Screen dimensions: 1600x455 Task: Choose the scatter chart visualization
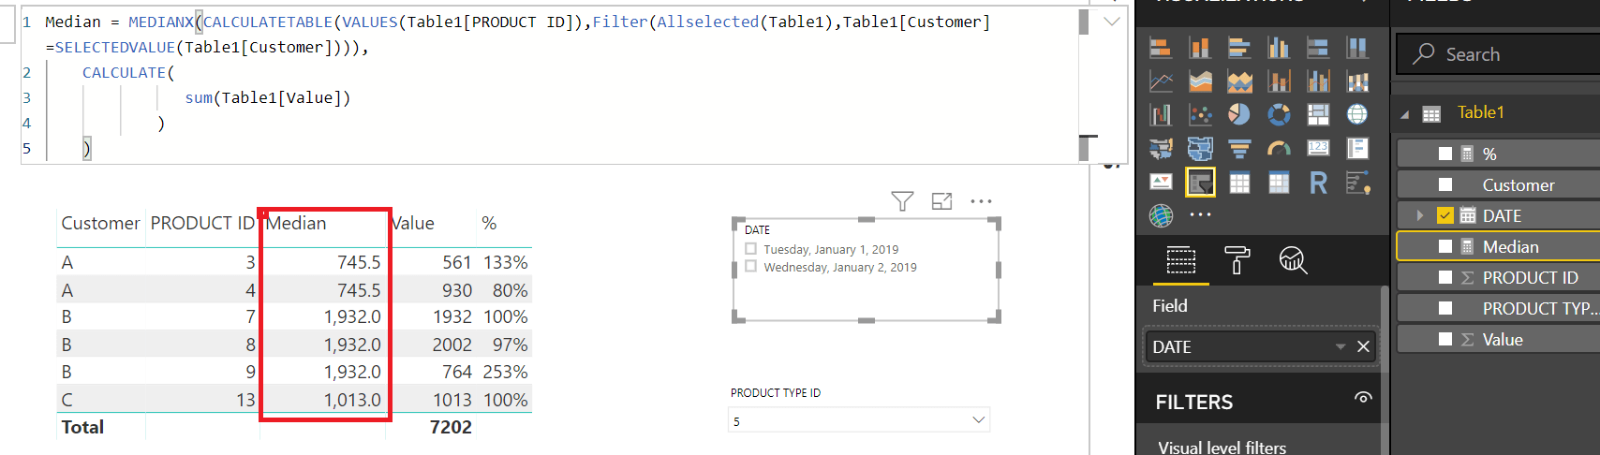pos(1200,114)
